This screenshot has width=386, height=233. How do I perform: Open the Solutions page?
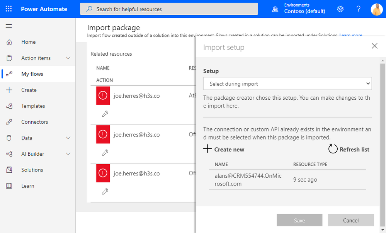click(x=32, y=170)
